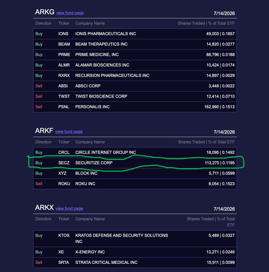Select IONS ticker in ARKG table
The height and width of the screenshot is (272, 269).
(63, 34)
